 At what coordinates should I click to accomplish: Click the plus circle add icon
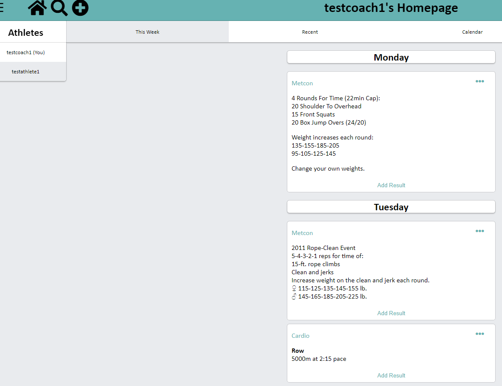80,8
